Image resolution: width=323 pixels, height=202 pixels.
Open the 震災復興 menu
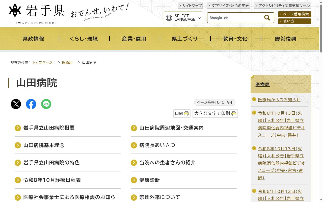coord(286,39)
